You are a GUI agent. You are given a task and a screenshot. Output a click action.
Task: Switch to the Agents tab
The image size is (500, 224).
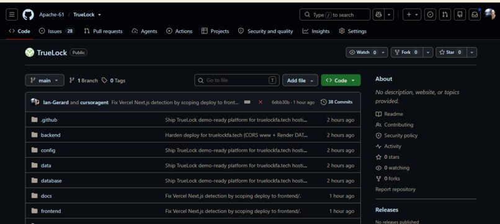pos(145,31)
